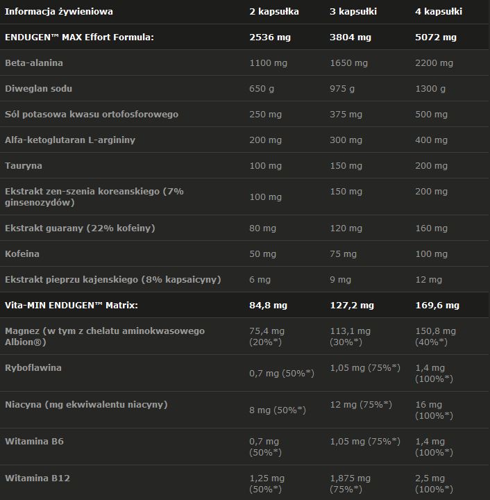Click the '375 mg' value
This screenshot has width=490, height=500.
coord(346,114)
